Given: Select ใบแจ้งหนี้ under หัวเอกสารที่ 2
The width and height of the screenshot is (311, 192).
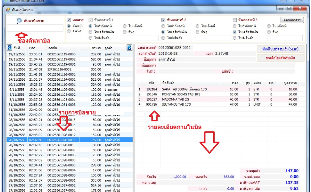Looking at the screenshot, I should click(197, 26).
